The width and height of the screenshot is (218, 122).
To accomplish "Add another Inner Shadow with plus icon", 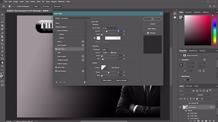I will coord(83,45).
